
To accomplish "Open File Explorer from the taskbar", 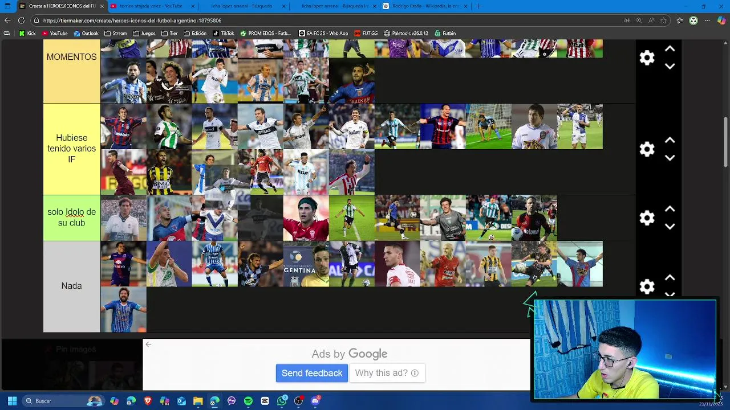I will pos(198,401).
